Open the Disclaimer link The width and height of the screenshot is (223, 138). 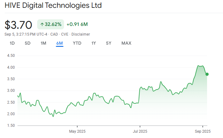click(81, 34)
